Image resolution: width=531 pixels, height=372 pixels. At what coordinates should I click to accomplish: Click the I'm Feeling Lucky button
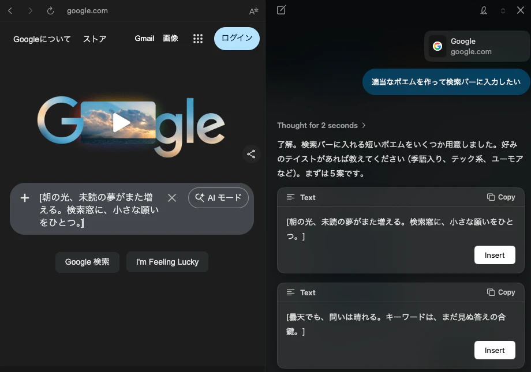[x=167, y=262]
